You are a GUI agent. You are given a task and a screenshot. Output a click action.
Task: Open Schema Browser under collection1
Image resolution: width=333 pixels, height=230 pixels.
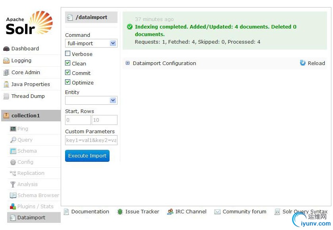[38, 195]
